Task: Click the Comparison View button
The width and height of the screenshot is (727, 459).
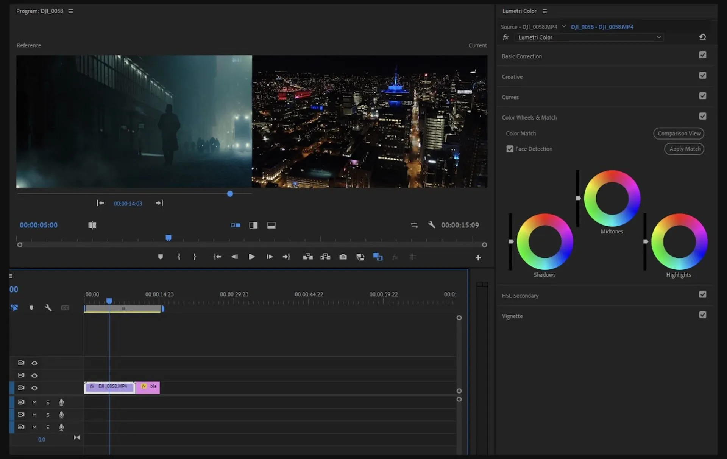Action: coord(679,133)
